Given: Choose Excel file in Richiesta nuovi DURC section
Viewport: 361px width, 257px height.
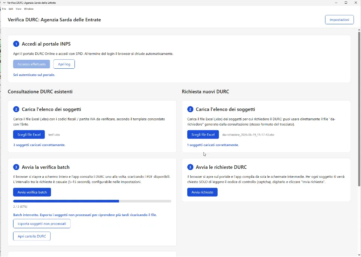Looking at the screenshot, I should click(203, 134).
